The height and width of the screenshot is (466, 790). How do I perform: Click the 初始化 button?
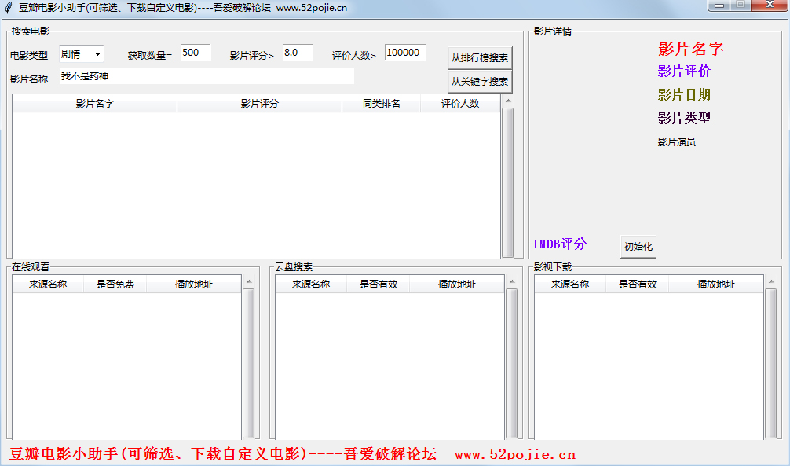[x=638, y=247]
